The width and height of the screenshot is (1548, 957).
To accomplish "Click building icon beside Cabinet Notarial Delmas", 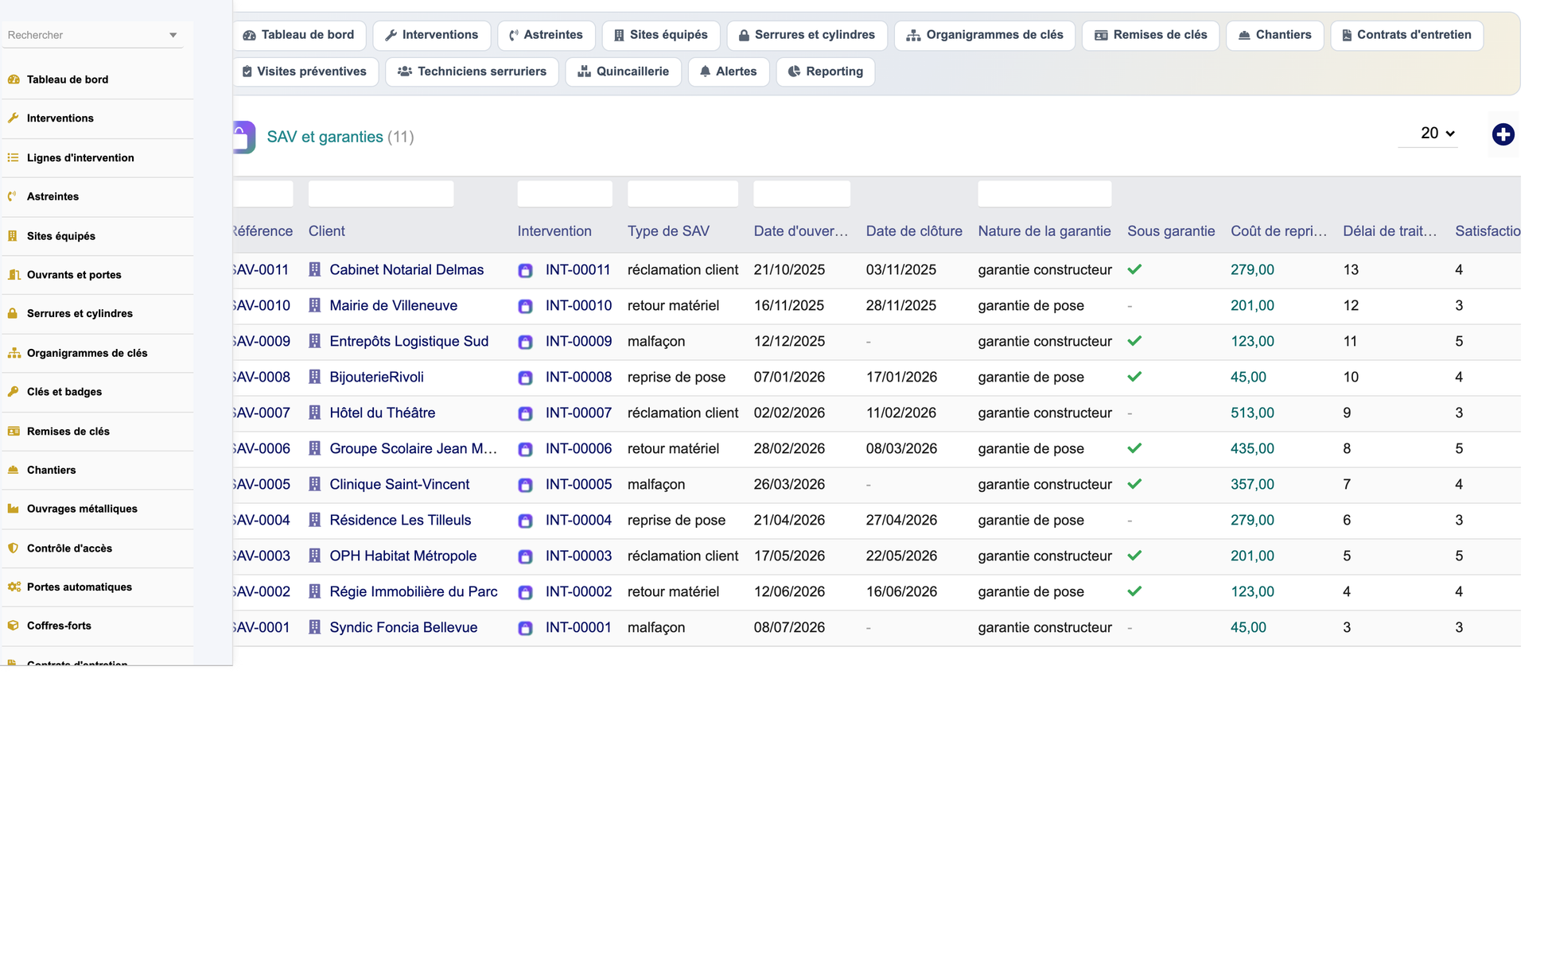I will pos(315,269).
